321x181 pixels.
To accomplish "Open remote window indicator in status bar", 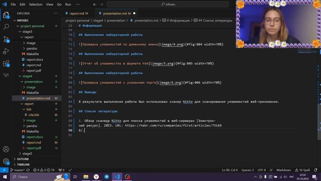I will [x=4, y=170].
